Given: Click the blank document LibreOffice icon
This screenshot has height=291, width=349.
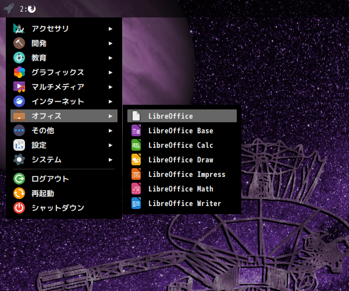Looking at the screenshot, I should coord(136,116).
